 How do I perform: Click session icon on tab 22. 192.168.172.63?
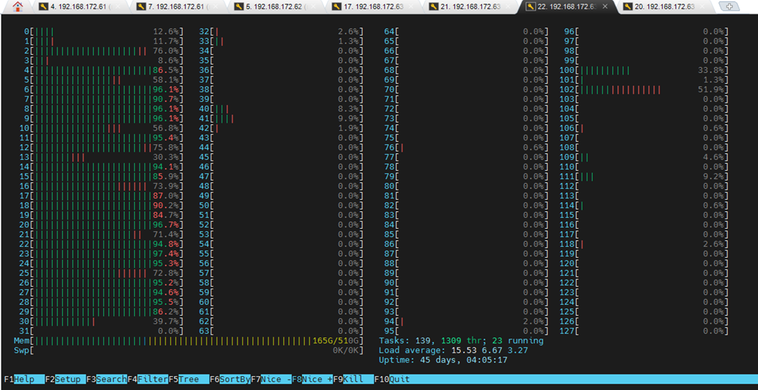tap(531, 7)
